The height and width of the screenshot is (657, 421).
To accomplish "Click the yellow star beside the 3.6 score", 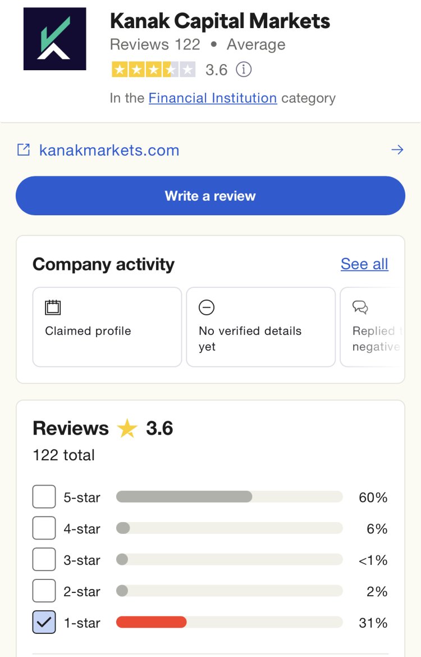I will coord(126,428).
